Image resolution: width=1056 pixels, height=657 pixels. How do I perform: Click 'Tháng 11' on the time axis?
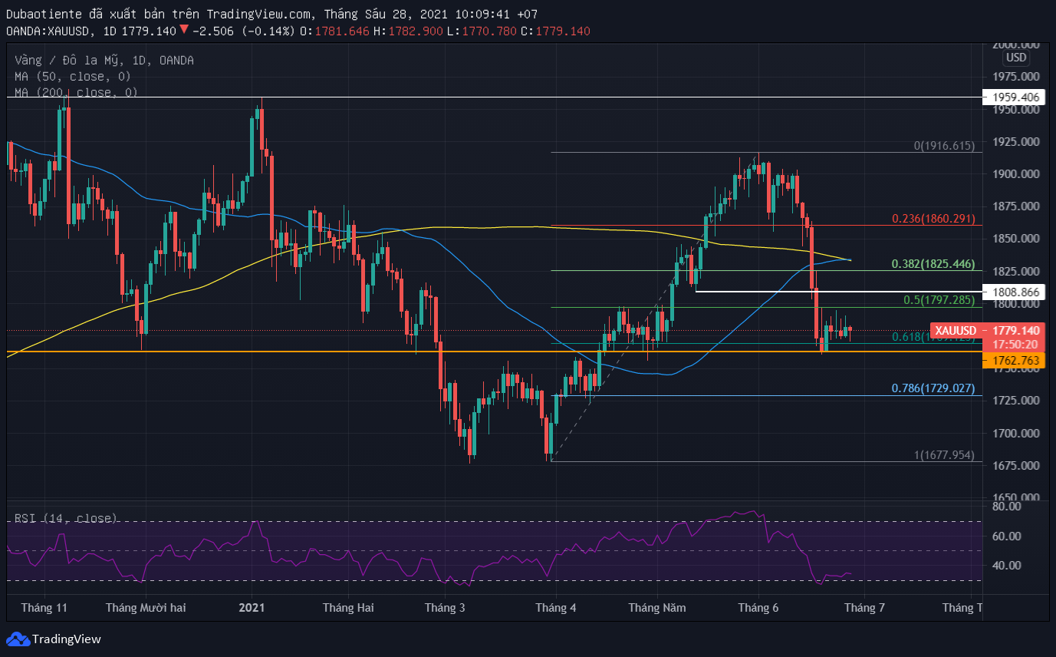(x=44, y=608)
